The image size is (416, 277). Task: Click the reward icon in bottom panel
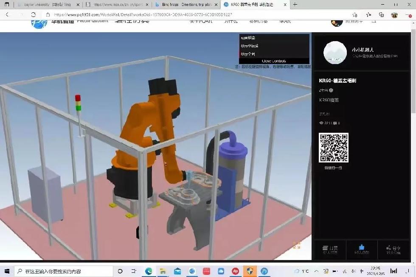[329, 248]
